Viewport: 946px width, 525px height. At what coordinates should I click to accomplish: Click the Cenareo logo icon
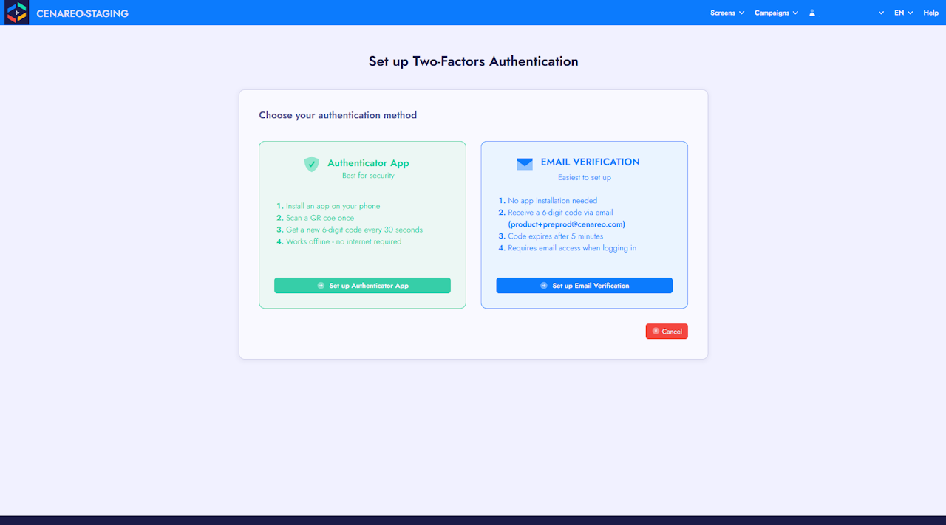pos(16,13)
